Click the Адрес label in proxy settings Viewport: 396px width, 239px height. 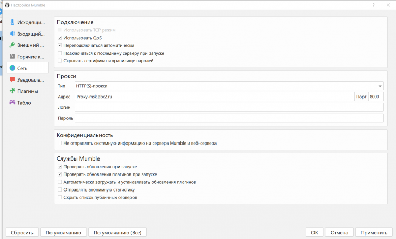click(x=64, y=97)
